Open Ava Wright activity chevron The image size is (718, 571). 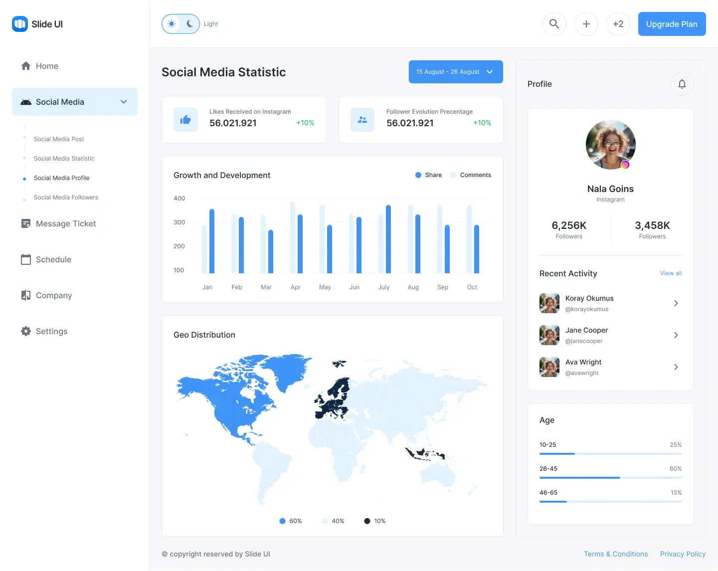tap(676, 367)
